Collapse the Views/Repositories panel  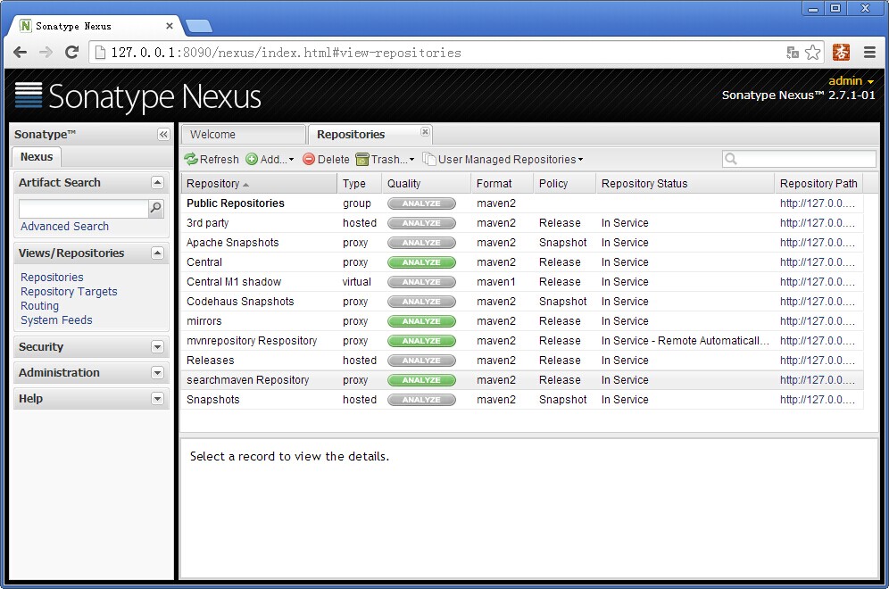158,253
